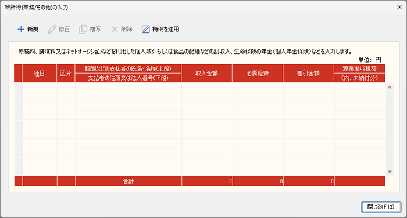Click the 源泉徴収税額 header cell

coord(359,68)
